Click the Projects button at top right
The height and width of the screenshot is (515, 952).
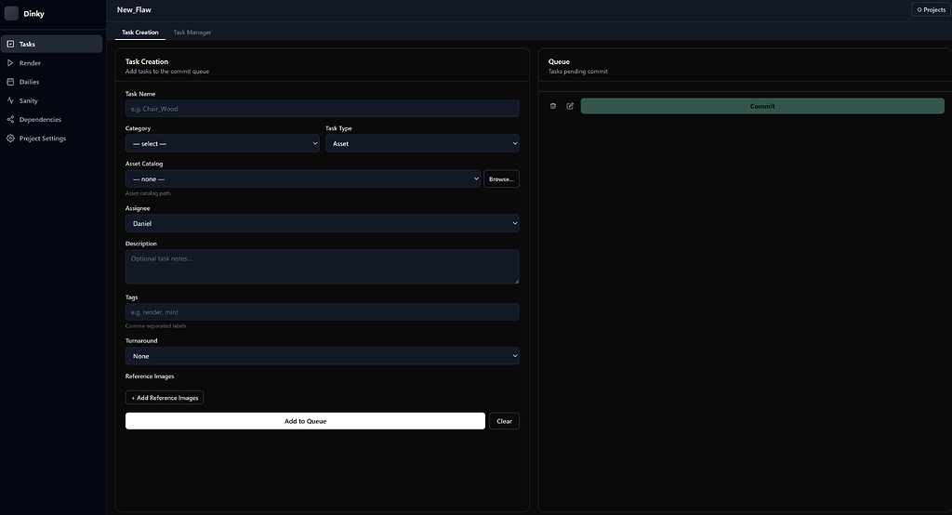coord(931,9)
